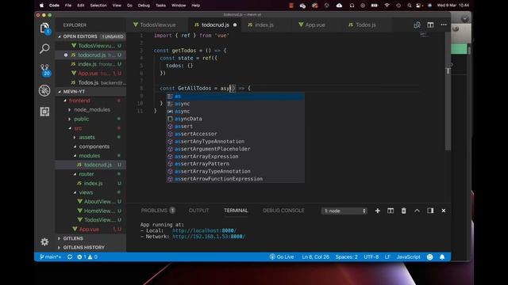The height and width of the screenshot is (285, 508).
Task: Click Go Live in the status bar
Action: (x=282, y=256)
